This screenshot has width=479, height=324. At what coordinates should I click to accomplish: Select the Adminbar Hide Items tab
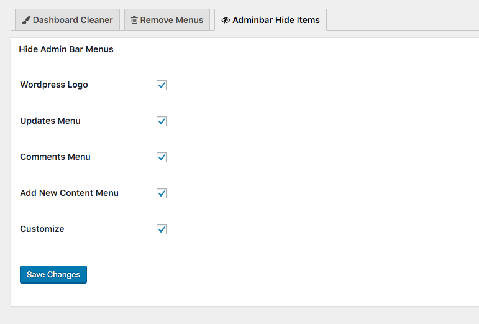coord(270,20)
